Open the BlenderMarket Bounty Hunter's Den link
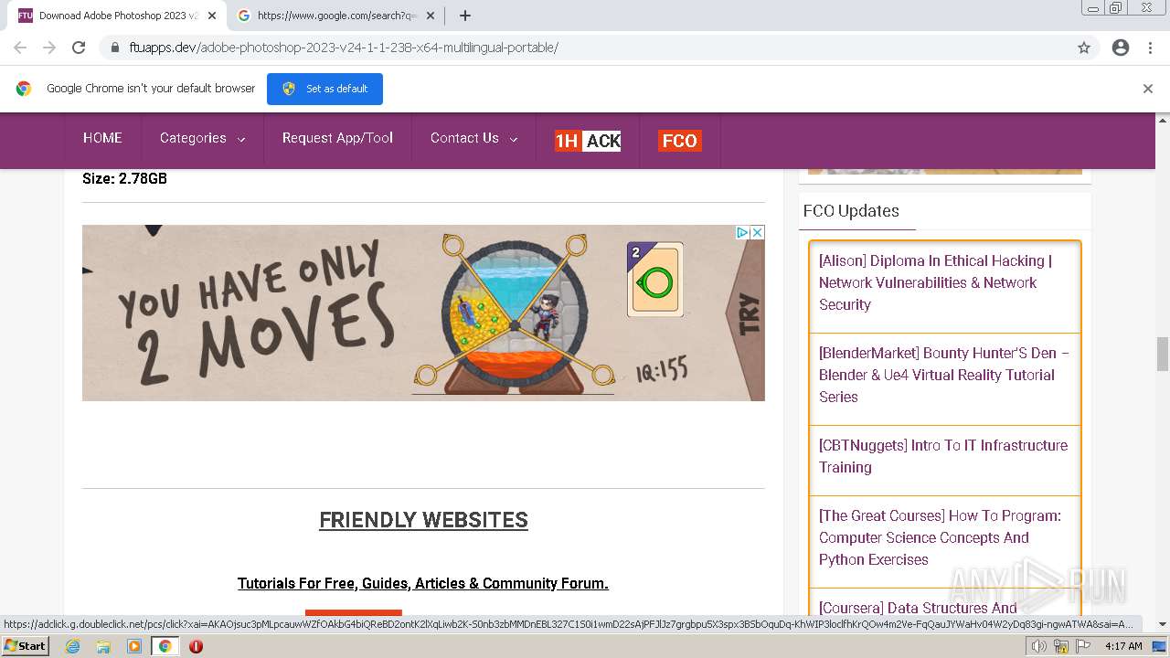The height and width of the screenshot is (658, 1170). 944,375
